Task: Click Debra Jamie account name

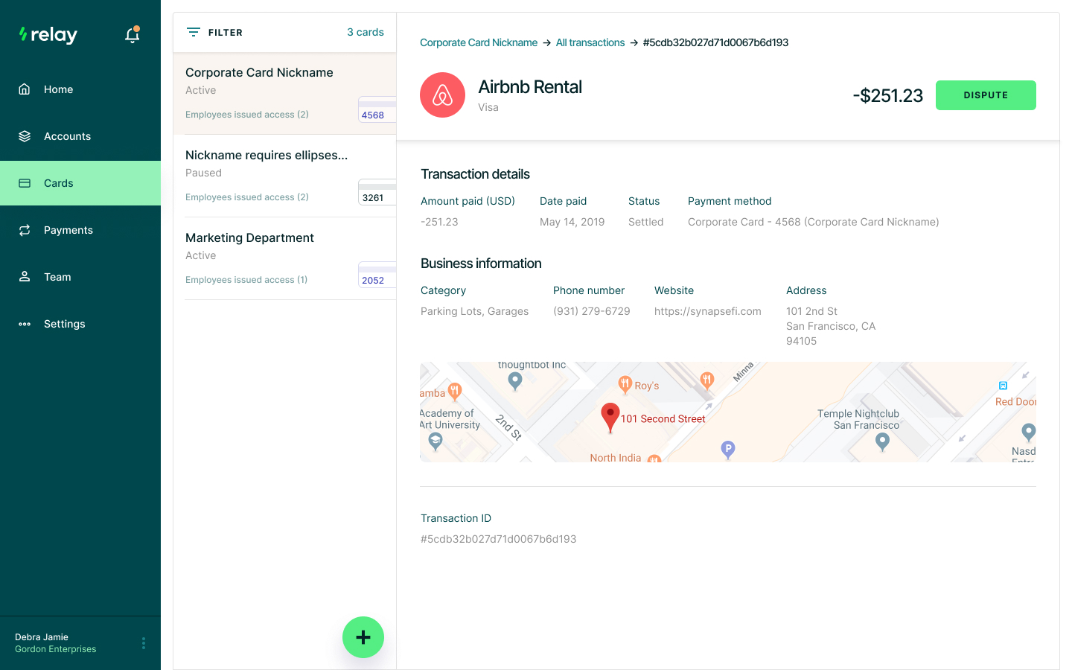Action: click(x=42, y=637)
